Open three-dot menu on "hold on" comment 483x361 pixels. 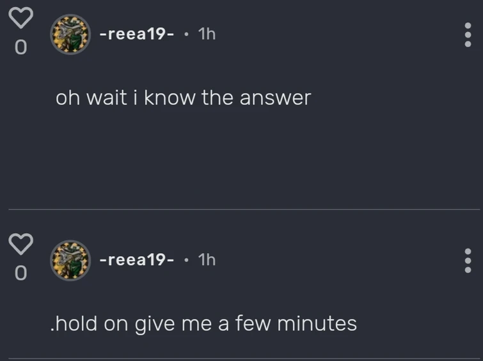pyautogui.click(x=468, y=260)
